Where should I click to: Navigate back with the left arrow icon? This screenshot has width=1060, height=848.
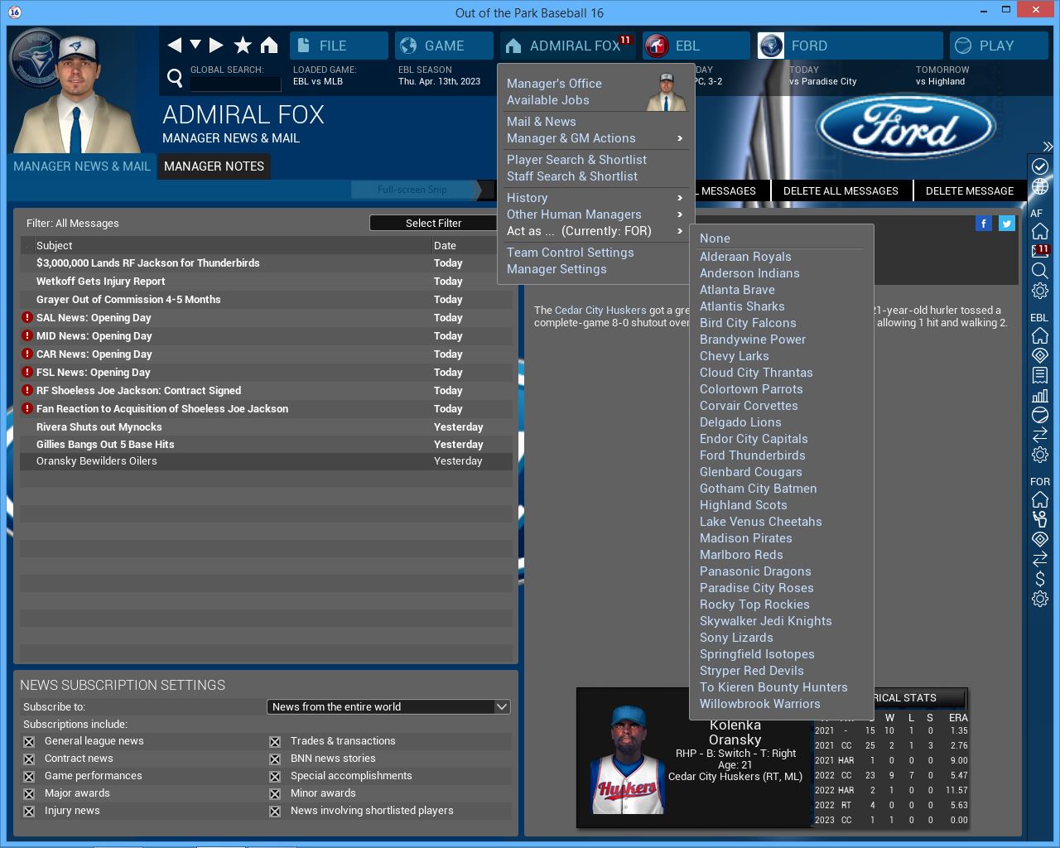pyautogui.click(x=174, y=46)
